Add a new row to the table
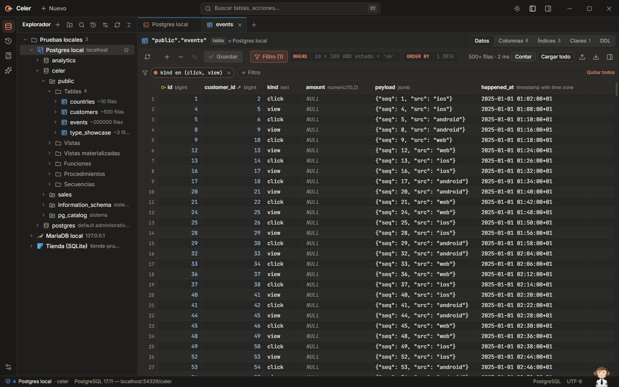 click(167, 57)
